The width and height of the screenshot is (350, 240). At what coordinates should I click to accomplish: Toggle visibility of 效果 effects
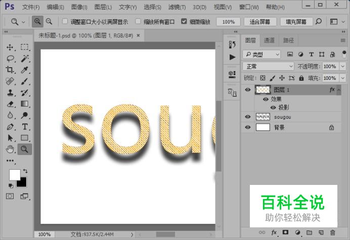pos(266,99)
